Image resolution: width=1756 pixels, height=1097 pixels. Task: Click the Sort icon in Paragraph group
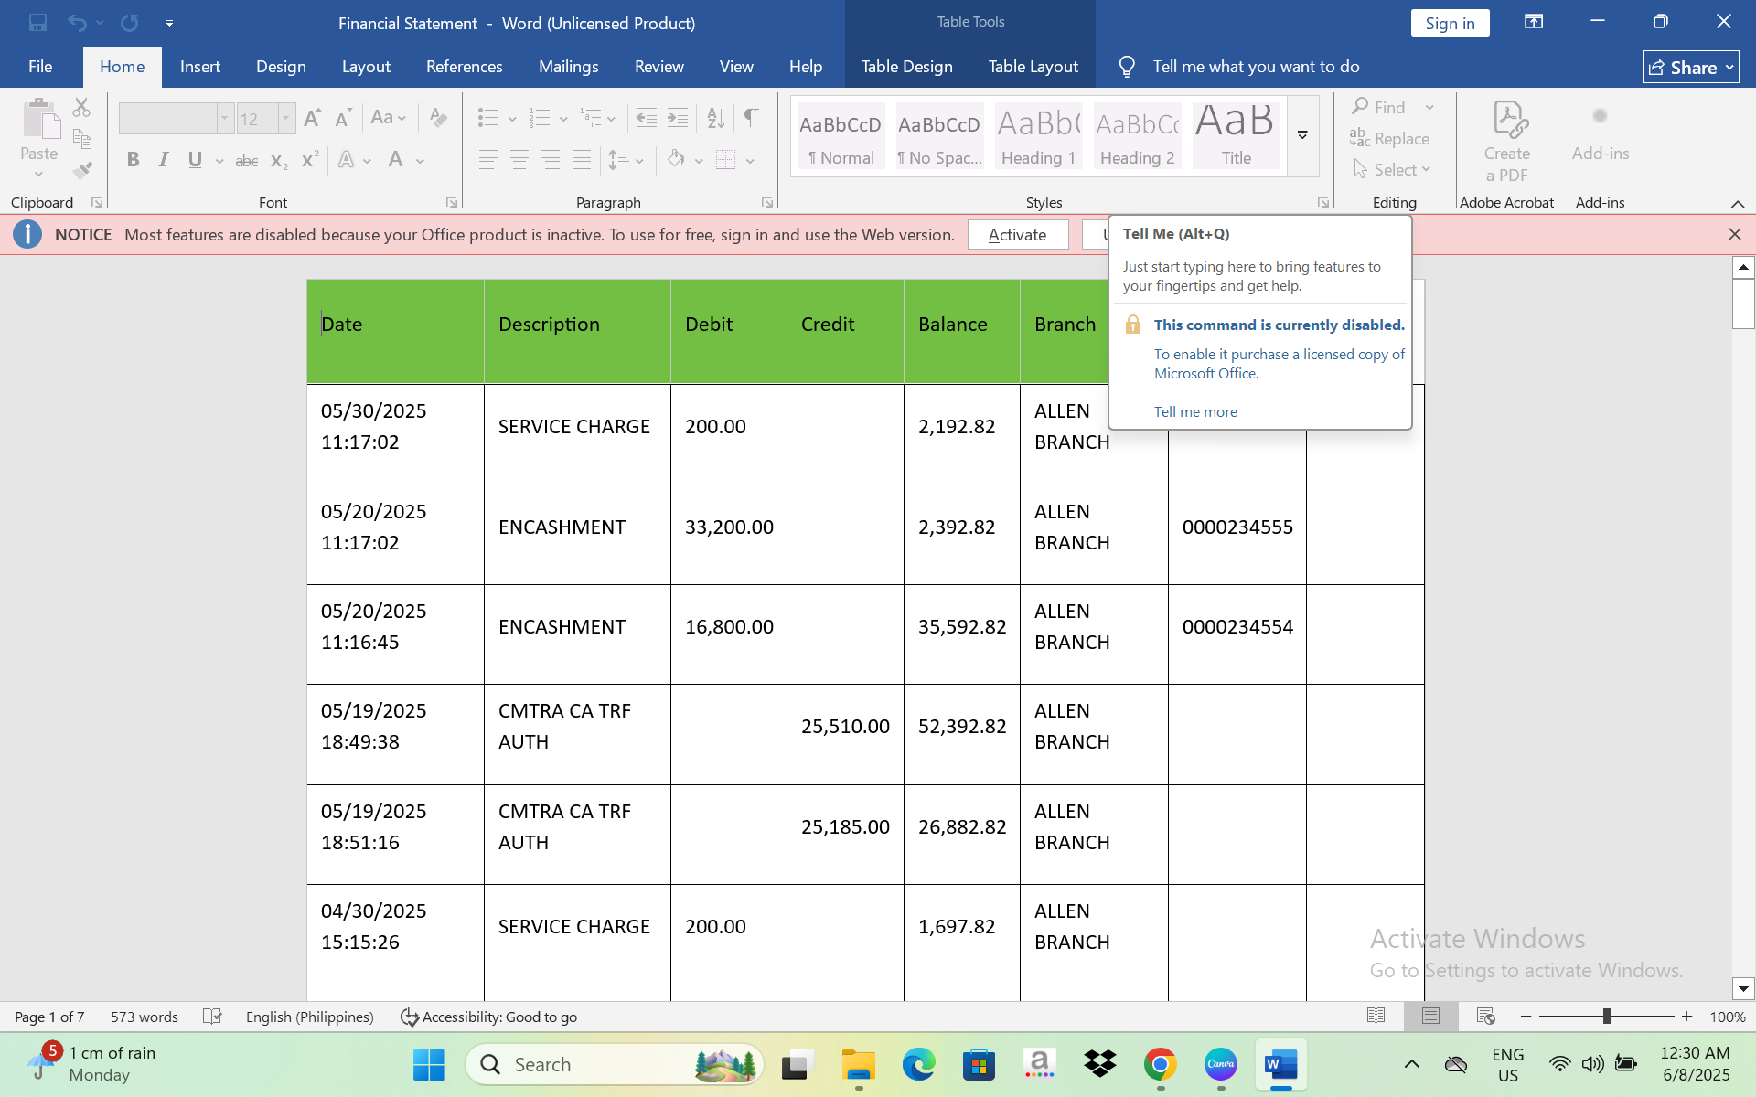[715, 117]
